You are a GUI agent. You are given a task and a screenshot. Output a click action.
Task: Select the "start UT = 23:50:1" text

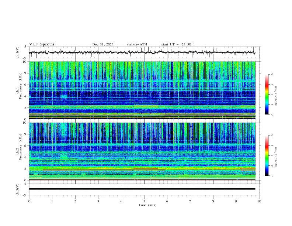point(178,44)
